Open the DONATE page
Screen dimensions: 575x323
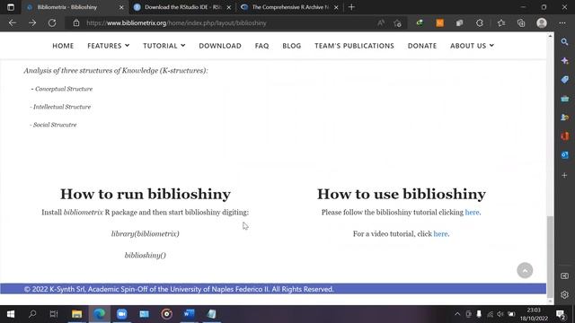(x=422, y=46)
